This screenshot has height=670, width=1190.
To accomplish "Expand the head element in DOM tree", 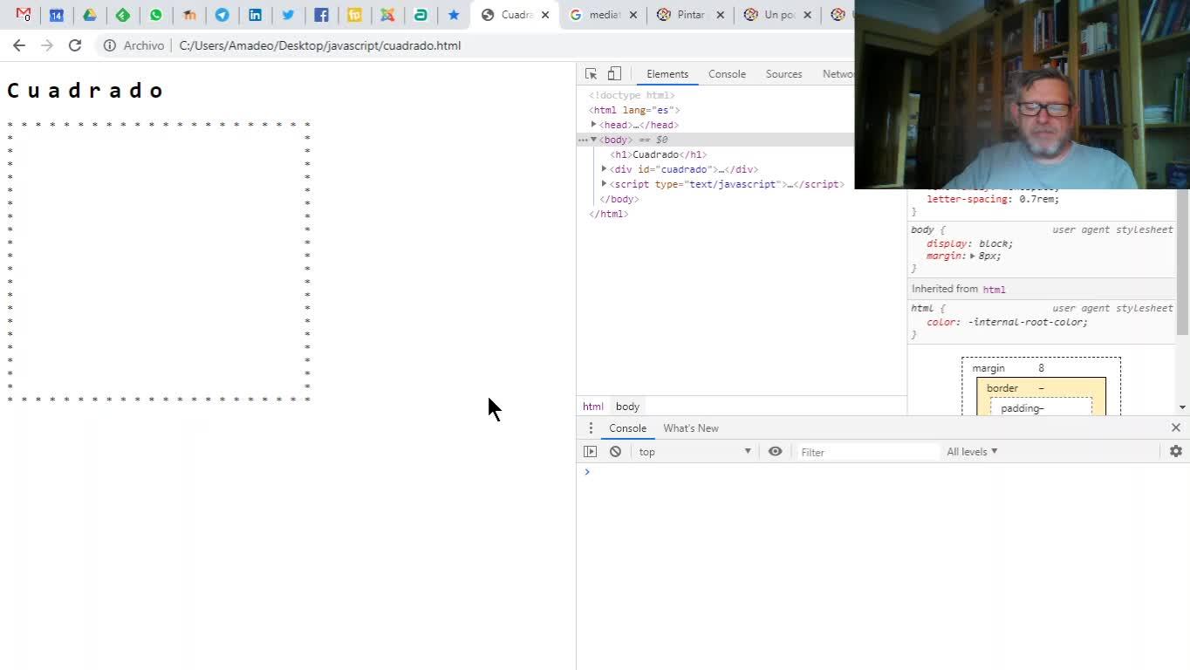I will tap(594, 125).
